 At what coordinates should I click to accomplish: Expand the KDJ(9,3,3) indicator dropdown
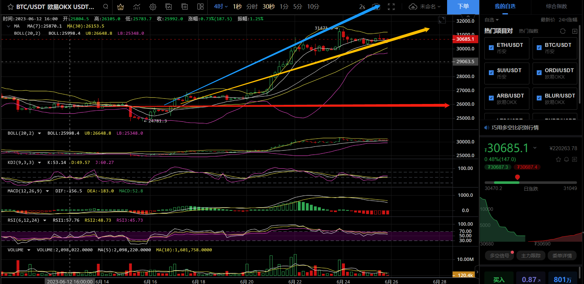pos(40,163)
